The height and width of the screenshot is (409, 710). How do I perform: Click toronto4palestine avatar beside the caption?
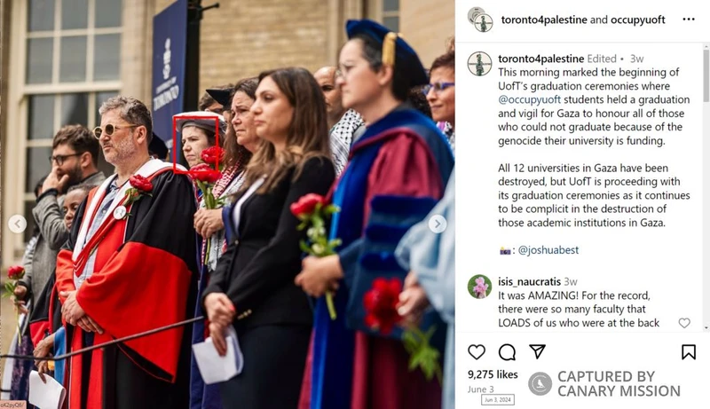[479, 63]
